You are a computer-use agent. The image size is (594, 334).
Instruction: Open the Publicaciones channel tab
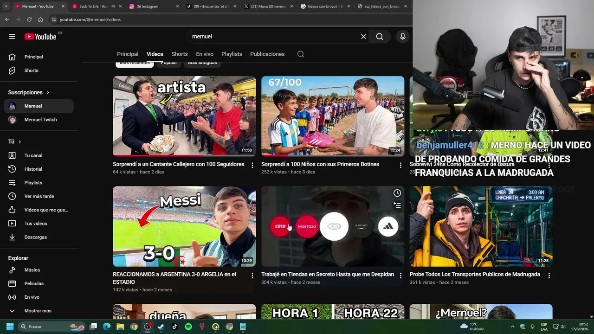(x=267, y=54)
